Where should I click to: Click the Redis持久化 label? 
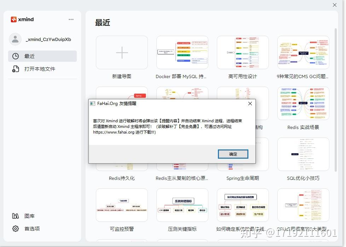click(x=122, y=178)
